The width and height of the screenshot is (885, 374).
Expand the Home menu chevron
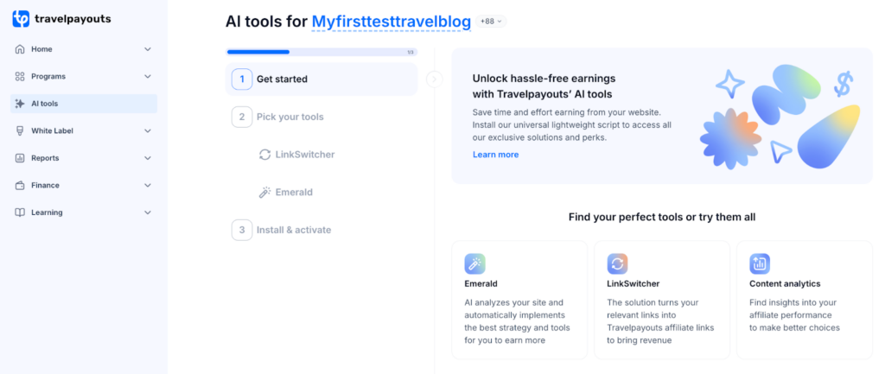tap(148, 49)
